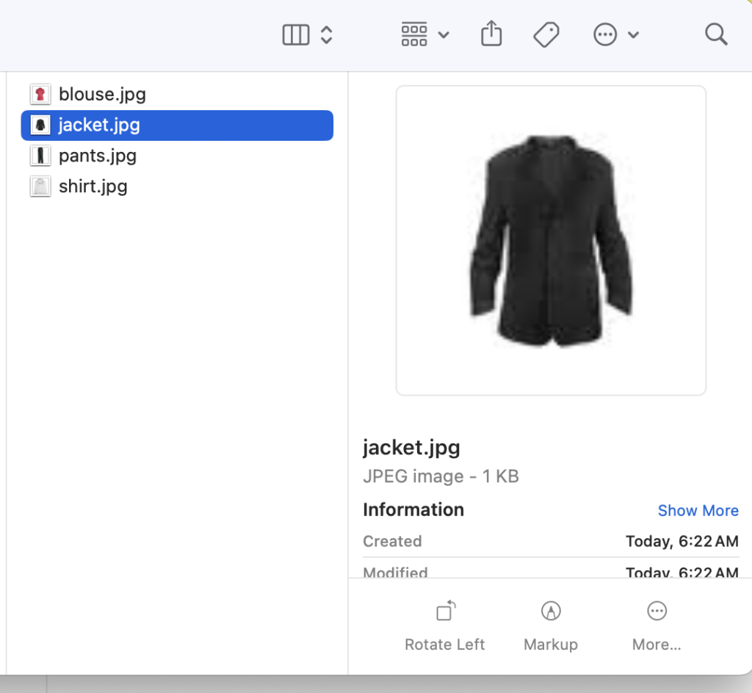The image size is (752, 693).
Task: Select the shirt.jpg file
Action: (x=93, y=186)
